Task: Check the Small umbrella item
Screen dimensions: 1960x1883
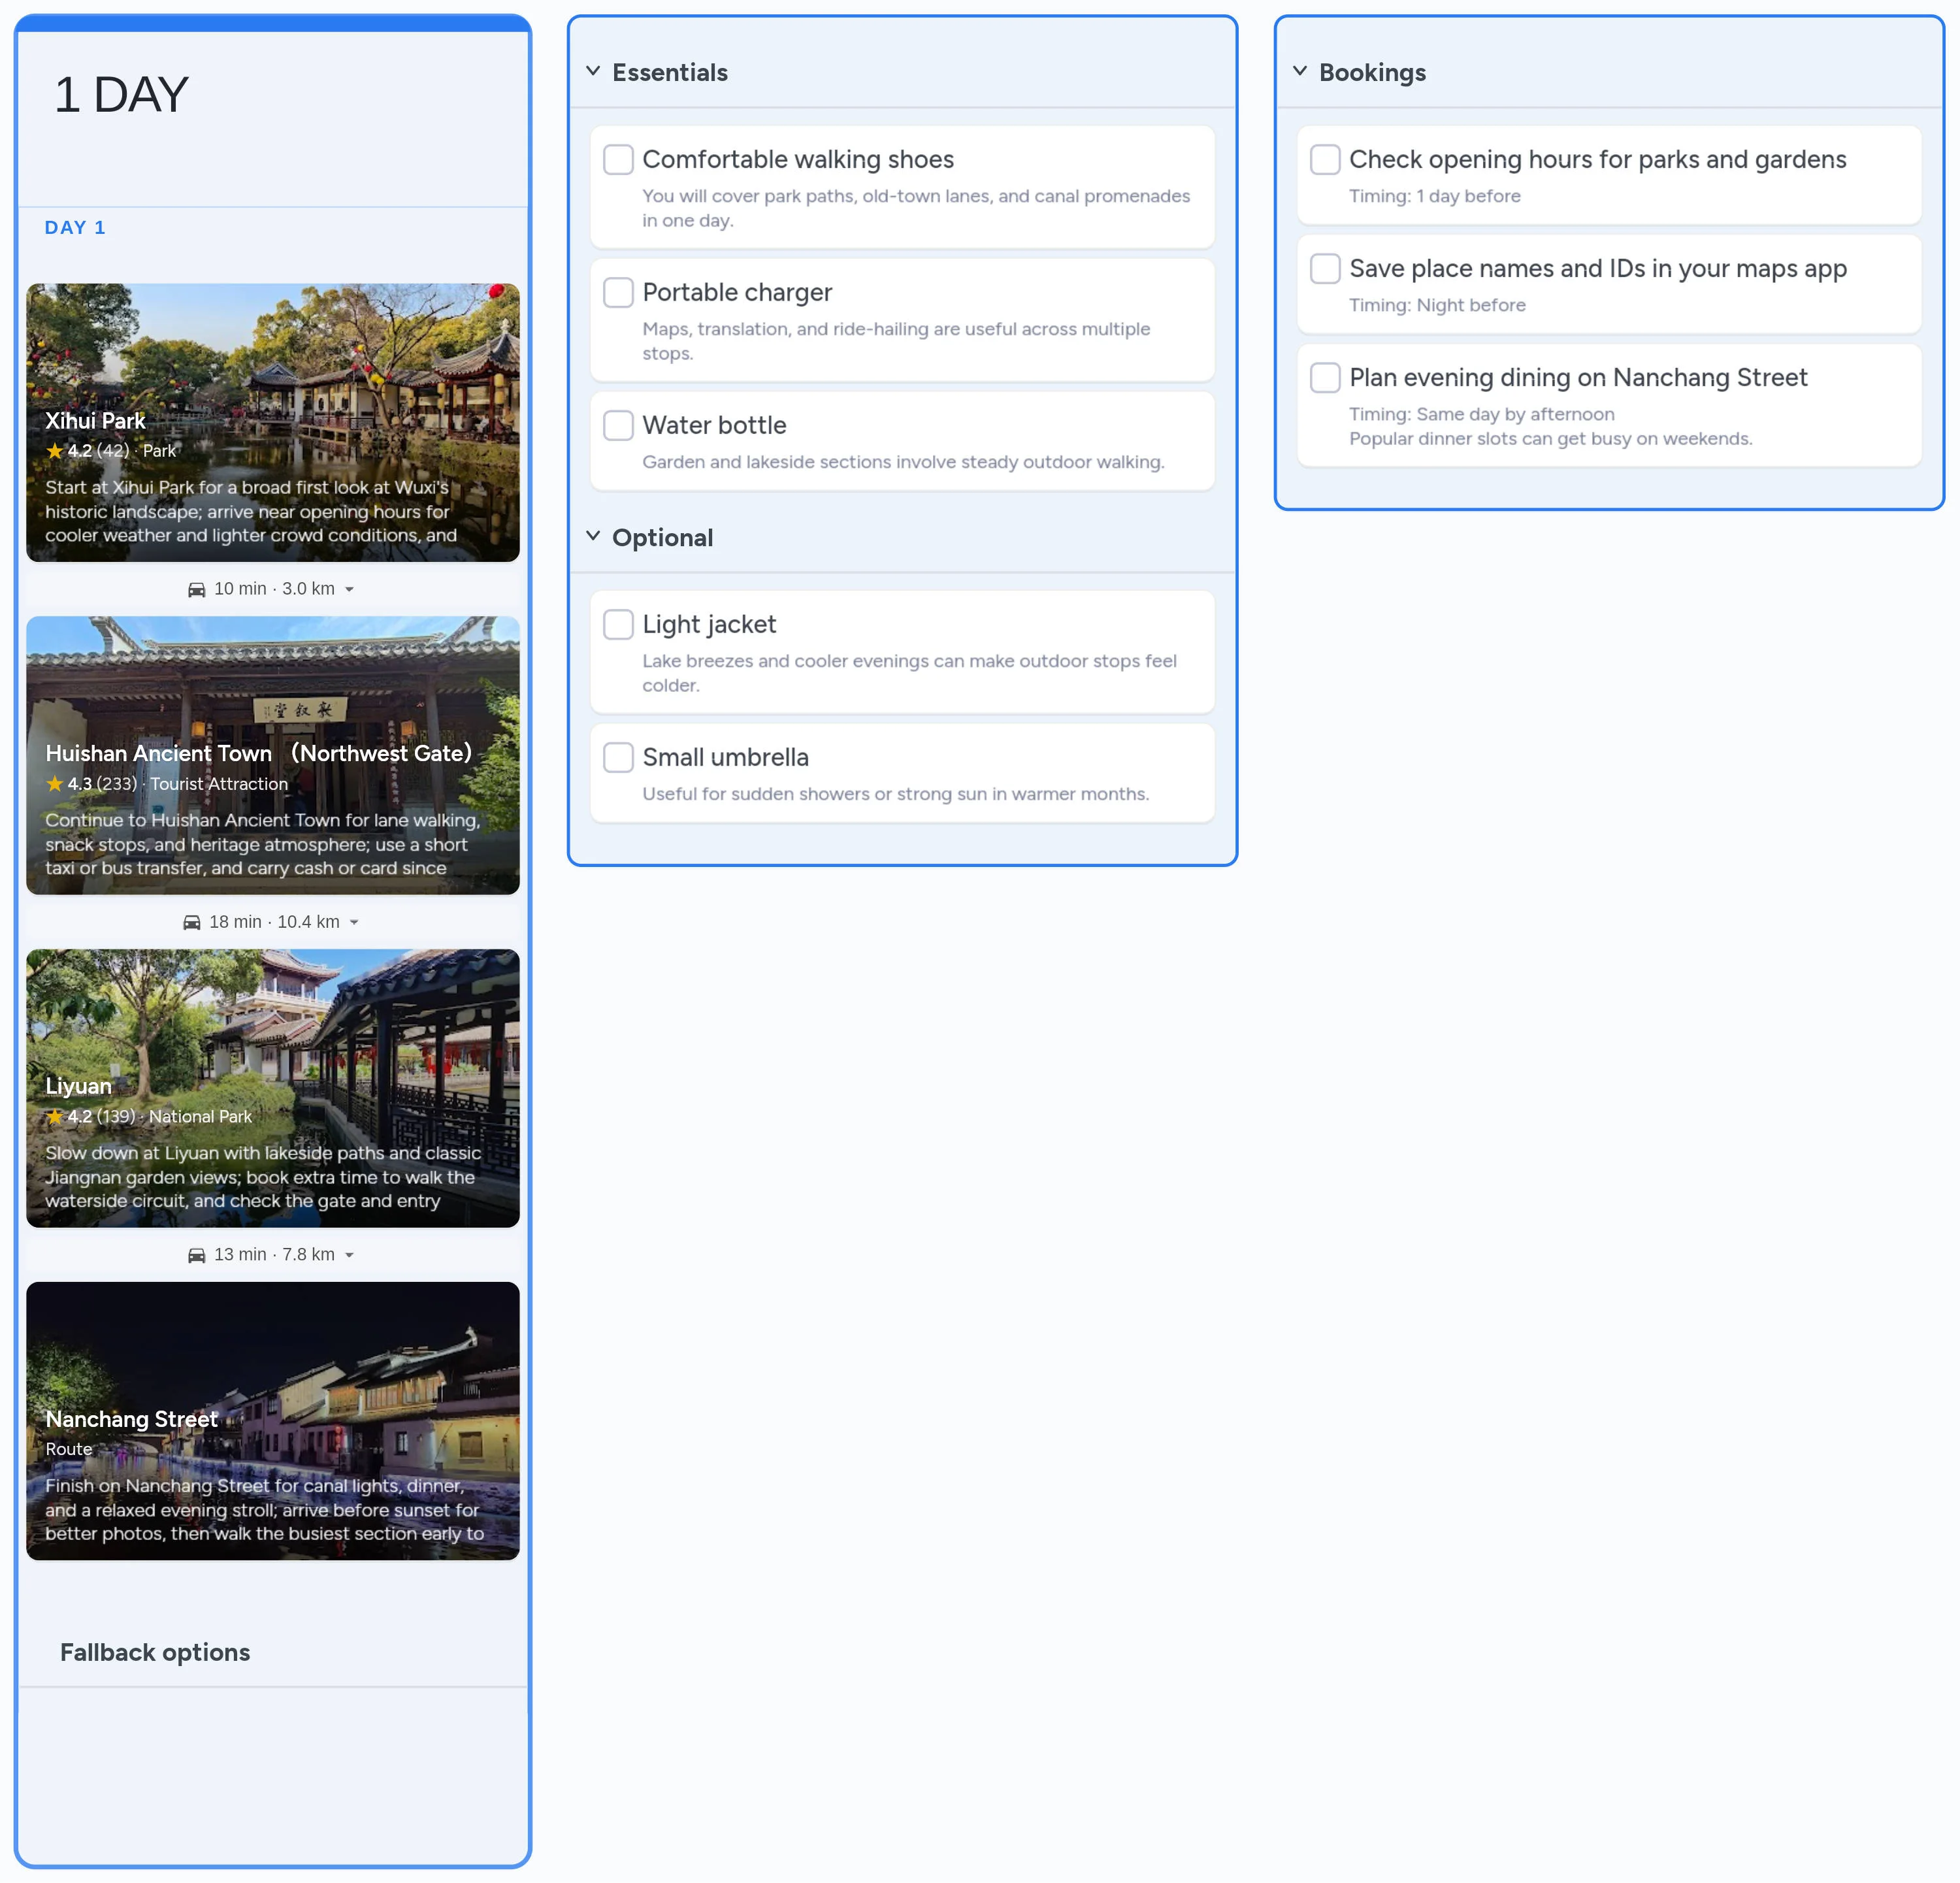Action: (x=618, y=757)
